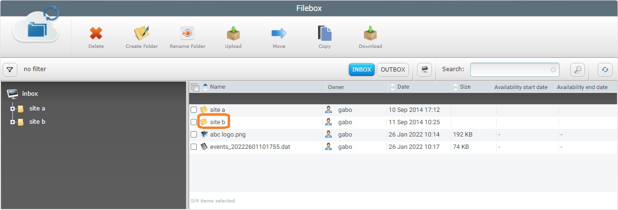Tick the checkbox for events_20222601101755.dat
The image size is (618, 210).
[x=194, y=147]
